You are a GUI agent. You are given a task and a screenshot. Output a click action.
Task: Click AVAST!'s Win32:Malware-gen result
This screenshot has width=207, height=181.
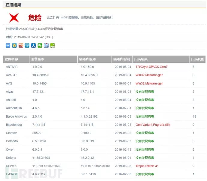(x=149, y=75)
